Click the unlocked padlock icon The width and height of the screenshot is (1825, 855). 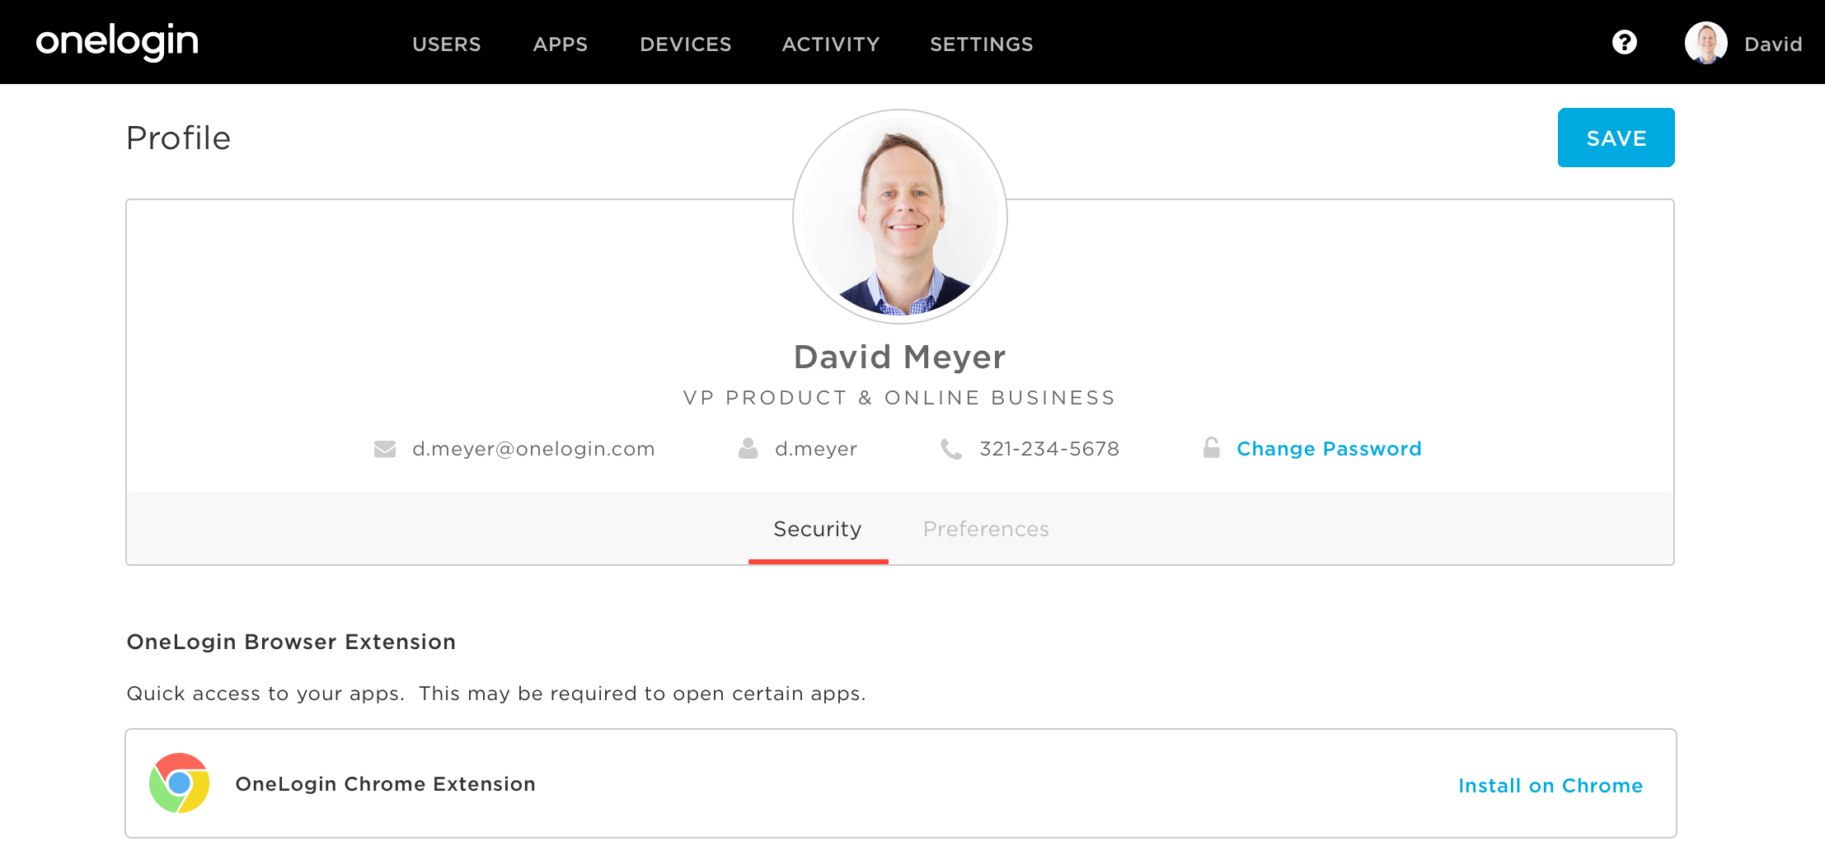tap(1211, 447)
